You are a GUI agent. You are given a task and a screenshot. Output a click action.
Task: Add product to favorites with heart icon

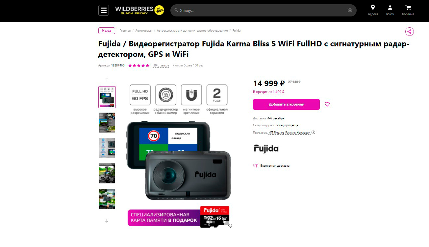(x=327, y=104)
